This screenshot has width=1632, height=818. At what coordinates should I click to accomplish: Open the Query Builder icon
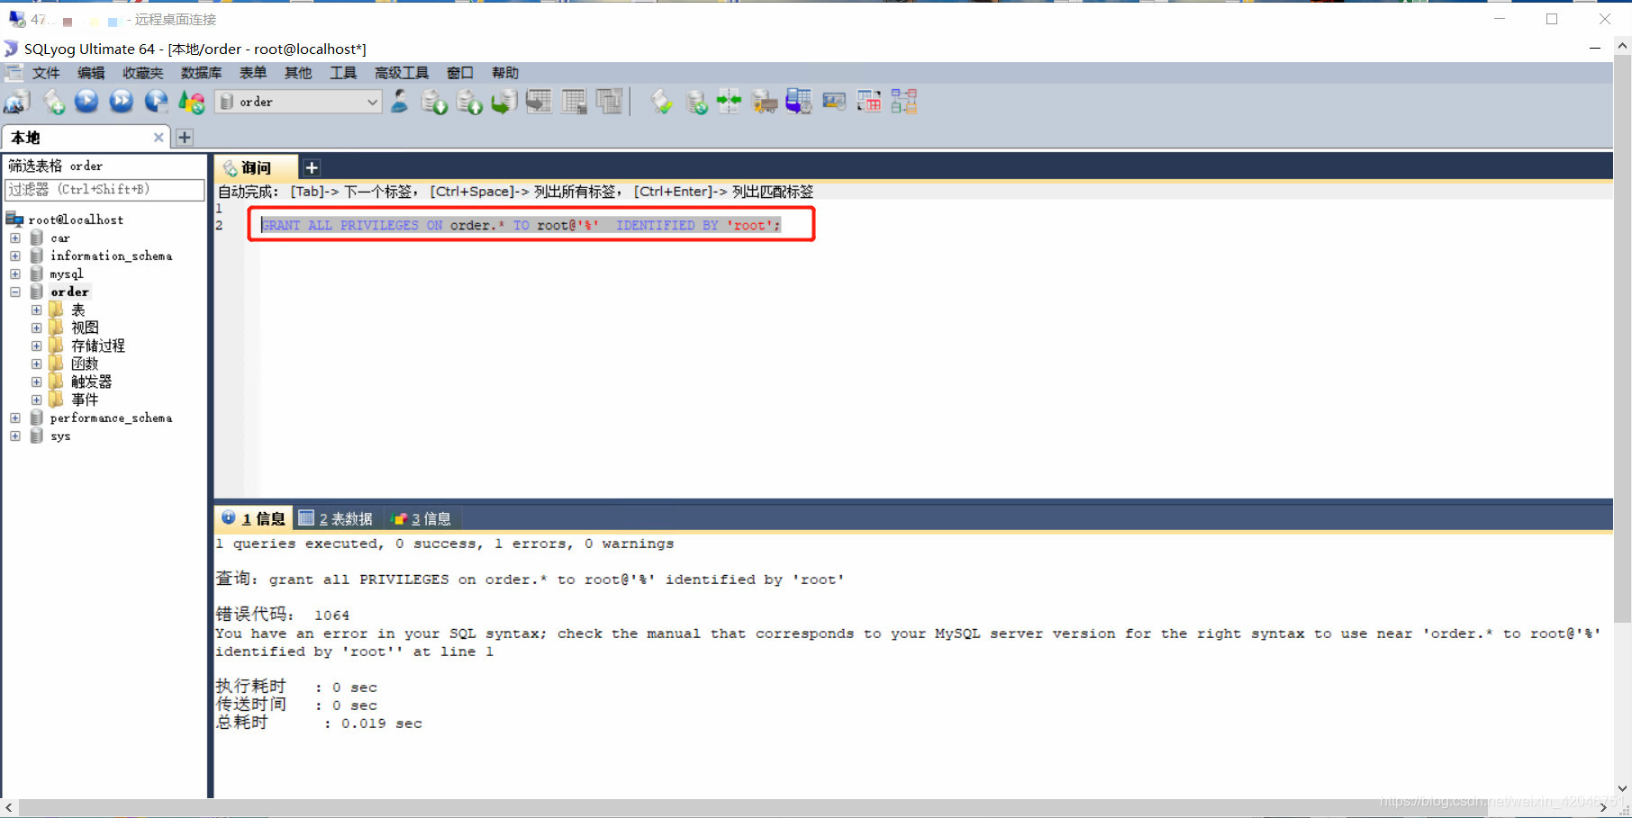click(x=869, y=102)
